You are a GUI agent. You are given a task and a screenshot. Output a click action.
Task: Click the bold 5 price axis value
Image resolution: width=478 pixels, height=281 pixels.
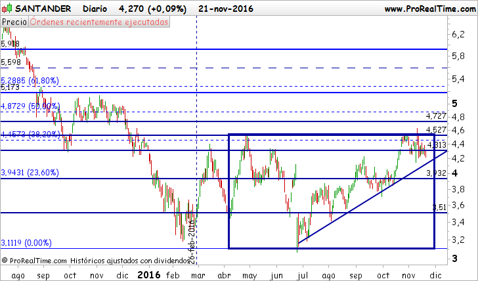[x=455, y=104]
